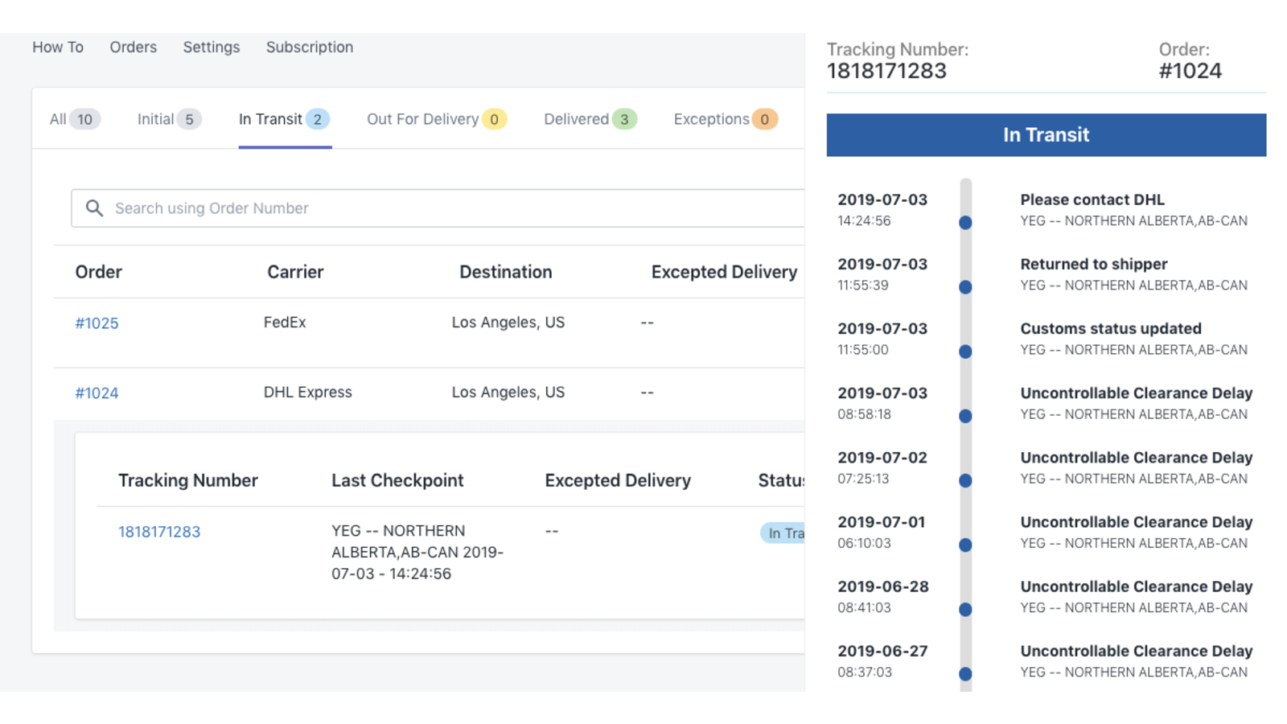Click the Customs status updated event

click(x=1111, y=328)
